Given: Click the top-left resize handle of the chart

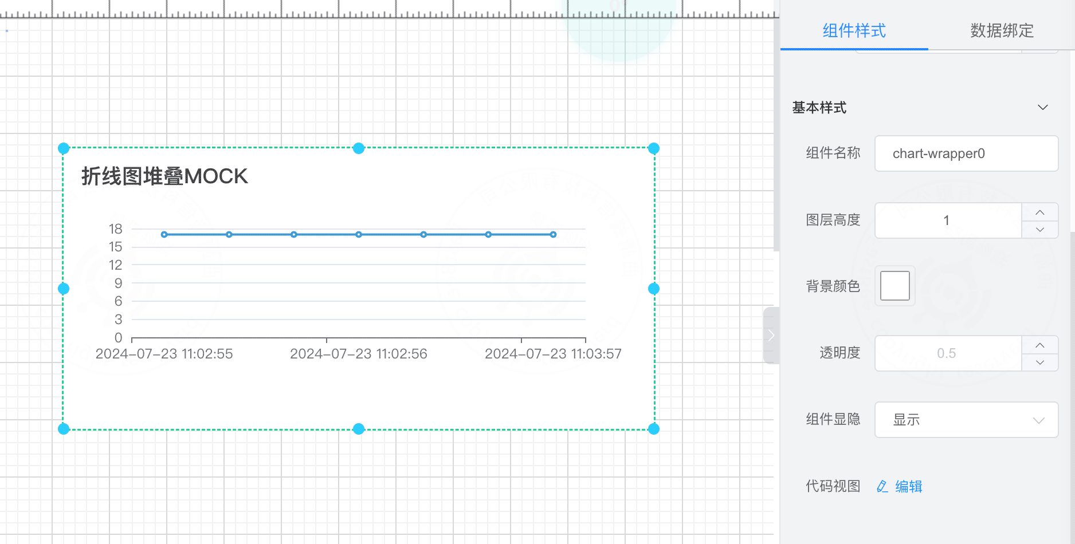Looking at the screenshot, I should (64, 148).
